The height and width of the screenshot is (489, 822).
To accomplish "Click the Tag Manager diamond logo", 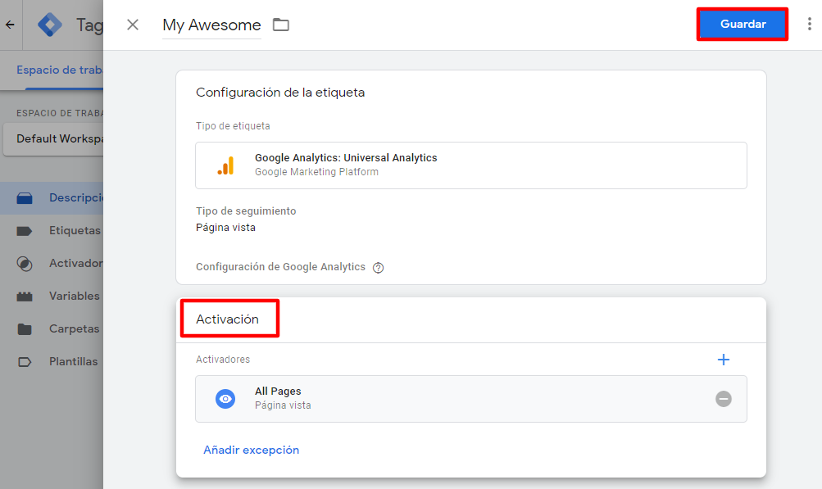I will (50, 25).
